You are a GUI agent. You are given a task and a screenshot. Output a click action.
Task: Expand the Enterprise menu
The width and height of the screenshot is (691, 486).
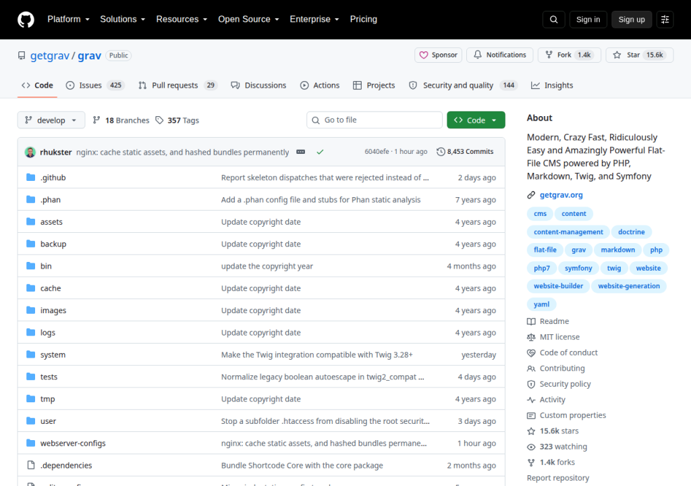pyautogui.click(x=314, y=20)
